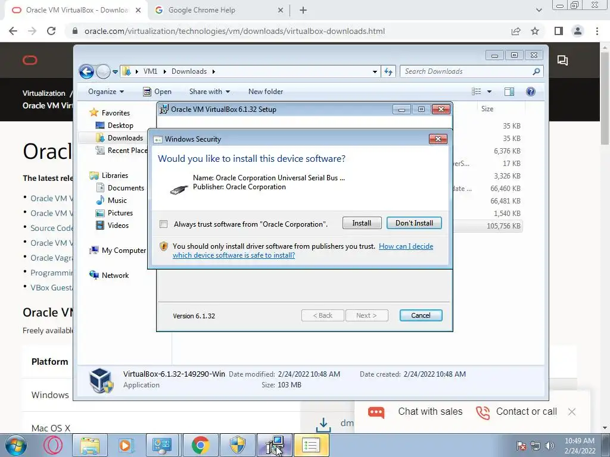The height and width of the screenshot is (457, 610).
Task: Click the refresh icon beside address bar
Action: 388,71
